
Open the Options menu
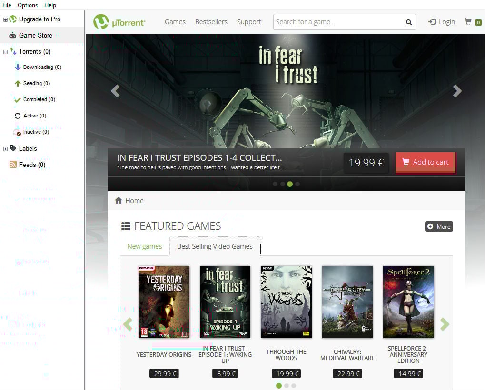pos(28,5)
